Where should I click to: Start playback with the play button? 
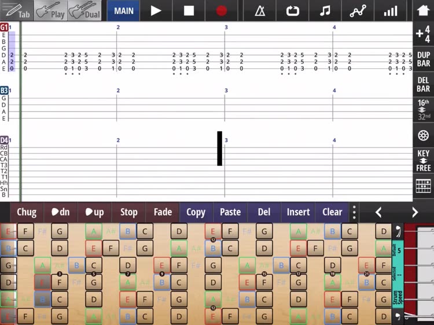tap(156, 10)
